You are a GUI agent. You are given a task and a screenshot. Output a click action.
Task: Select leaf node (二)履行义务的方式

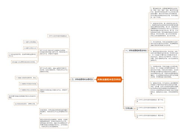[30, 48]
